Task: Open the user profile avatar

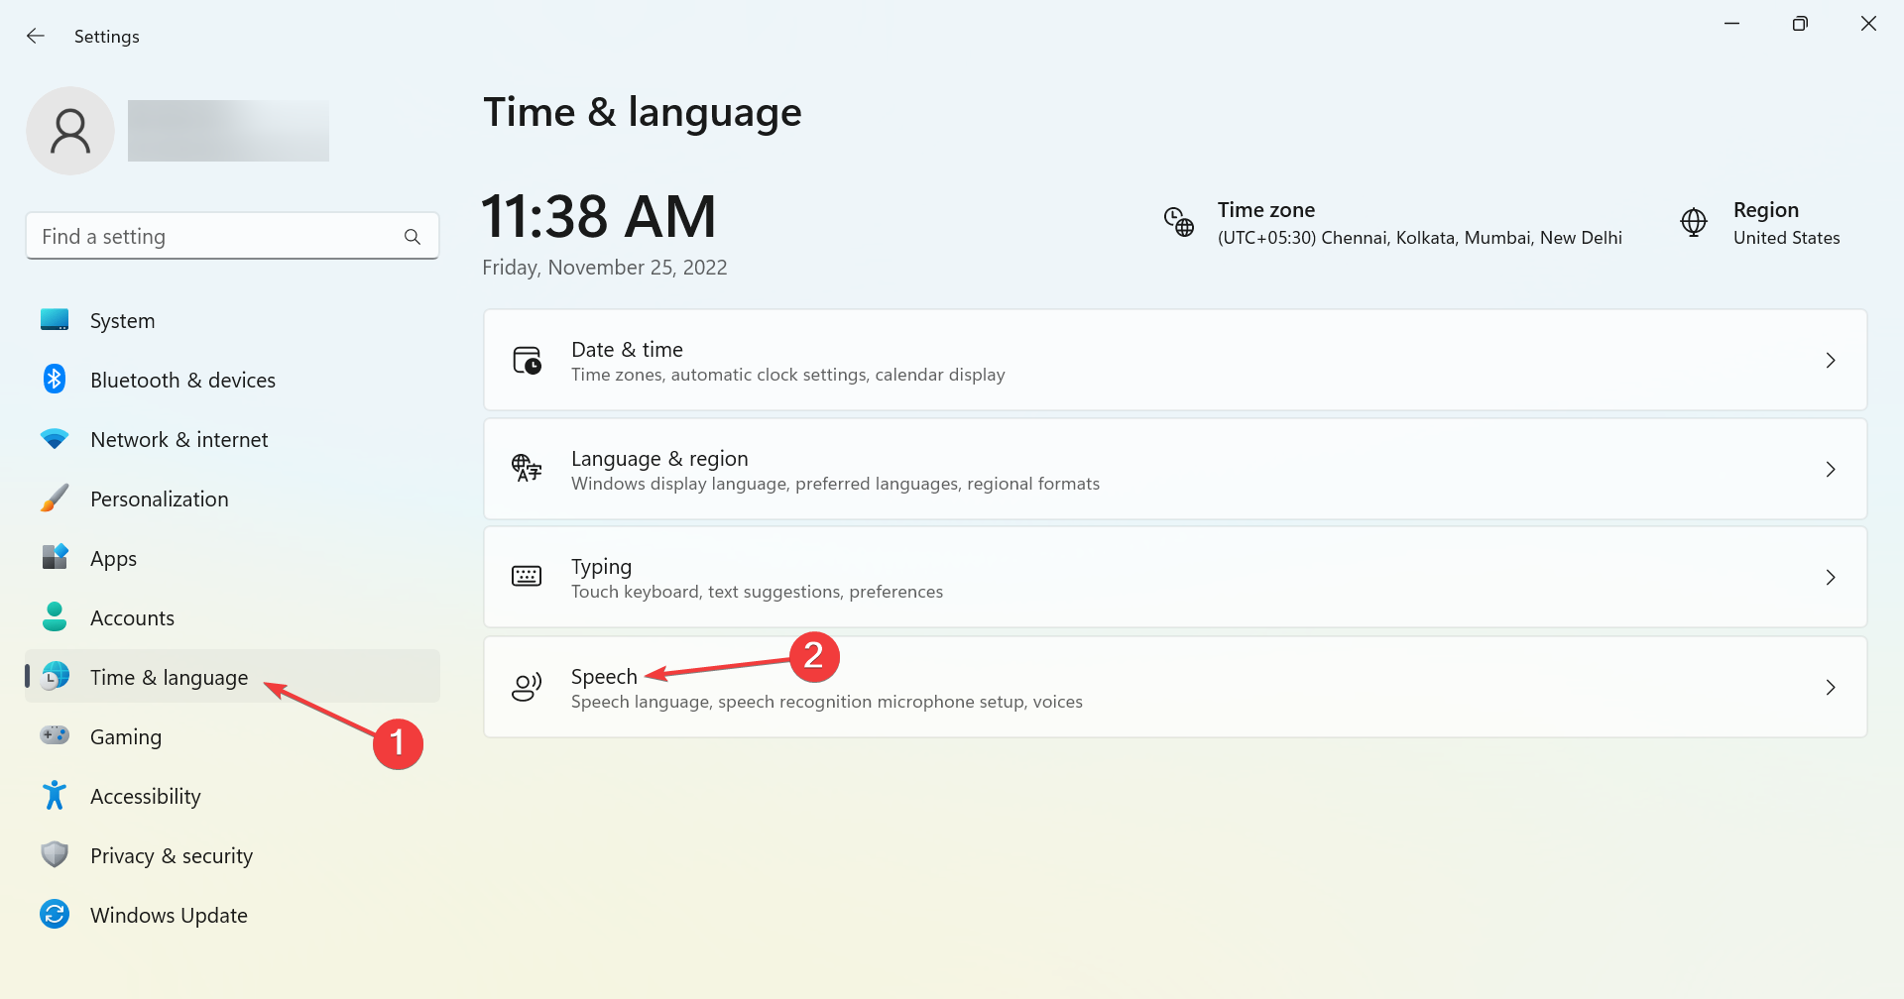Action: click(x=70, y=131)
